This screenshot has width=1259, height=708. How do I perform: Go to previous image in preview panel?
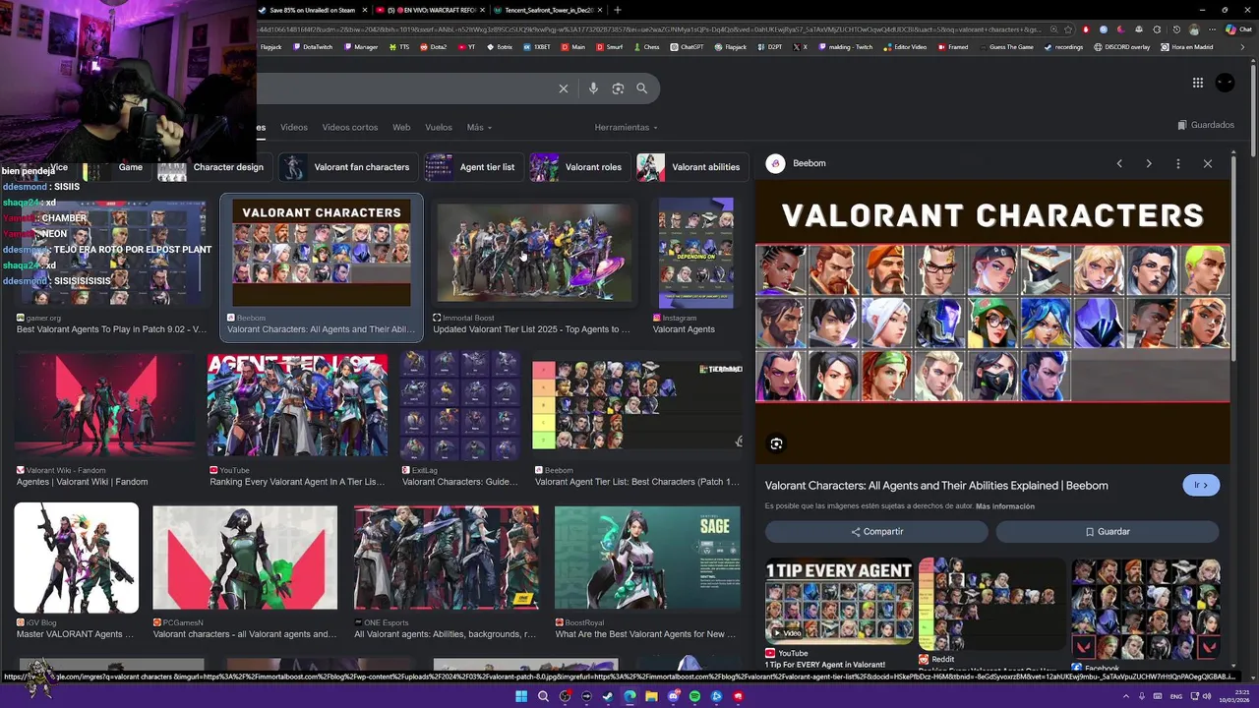(1119, 163)
